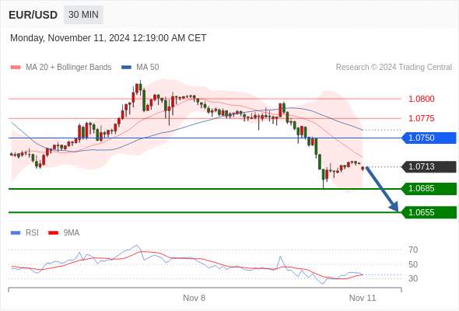Click the RSI 70 level label
Screen dimensions: 459x311
[413, 250]
